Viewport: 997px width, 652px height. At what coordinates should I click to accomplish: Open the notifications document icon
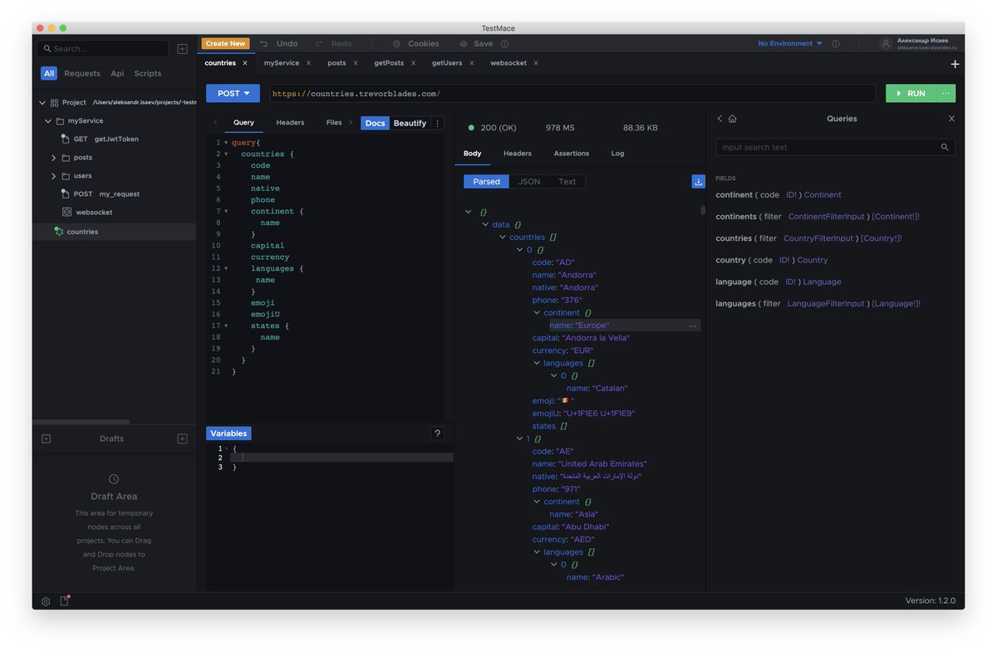[x=64, y=601]
